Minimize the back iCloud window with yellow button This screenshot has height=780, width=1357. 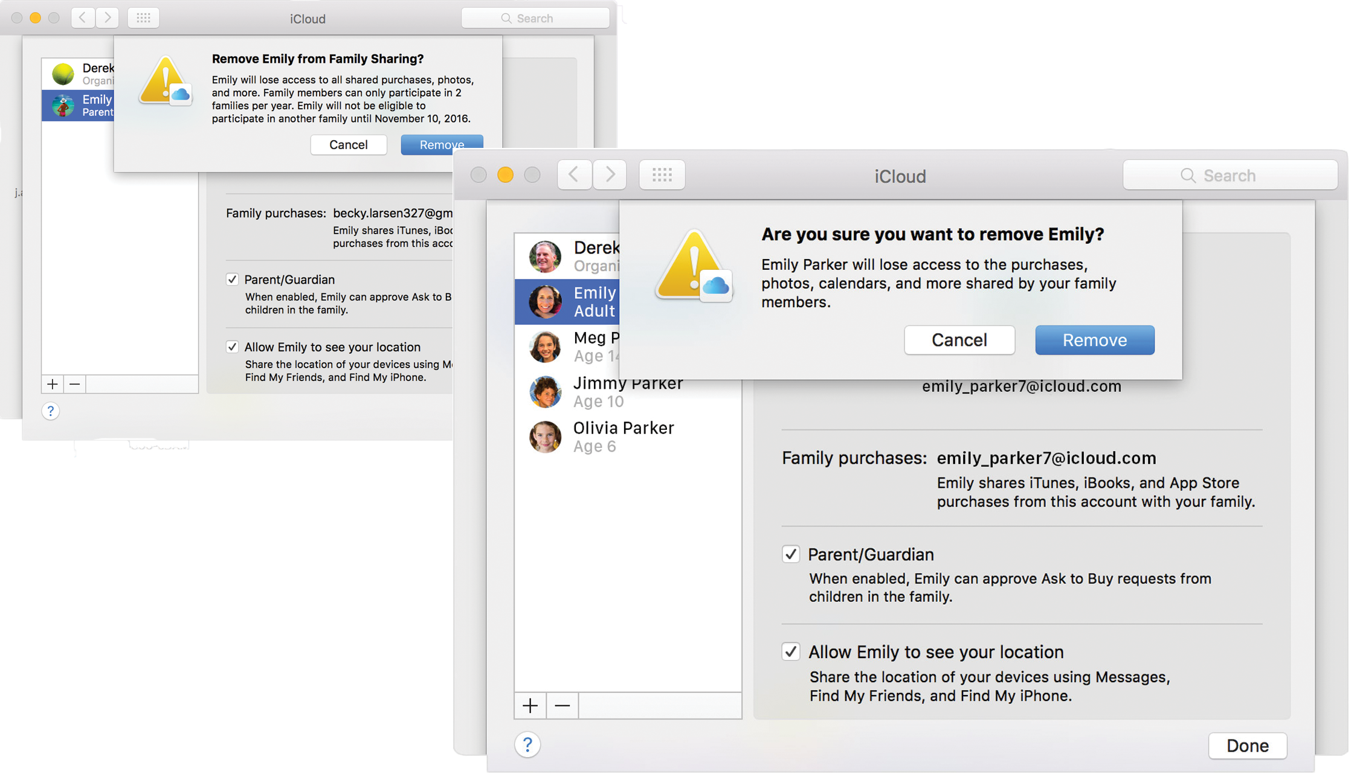point(35,18)
